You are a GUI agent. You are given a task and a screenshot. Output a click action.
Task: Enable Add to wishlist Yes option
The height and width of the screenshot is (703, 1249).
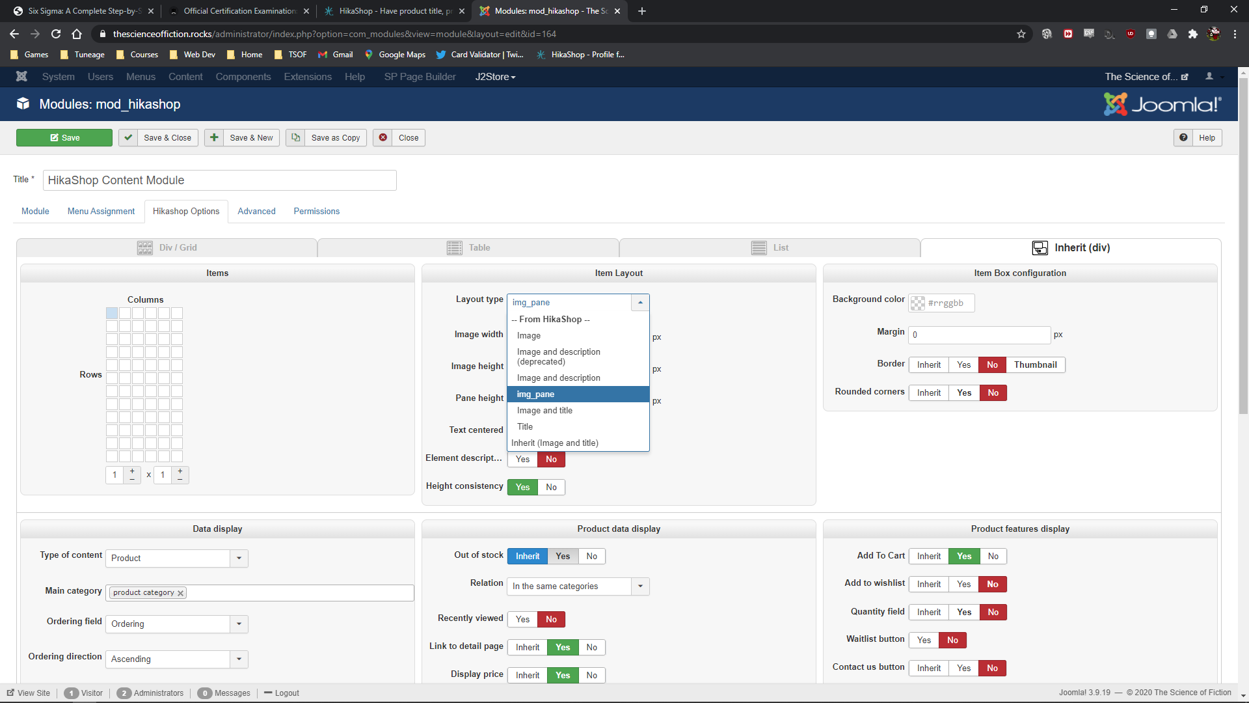tap(963, 585)
